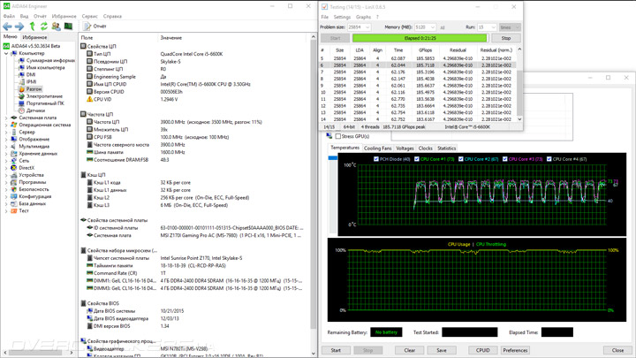Select the Электропитание power item
The width and height of the screenshot is (636, 358).
43,96
